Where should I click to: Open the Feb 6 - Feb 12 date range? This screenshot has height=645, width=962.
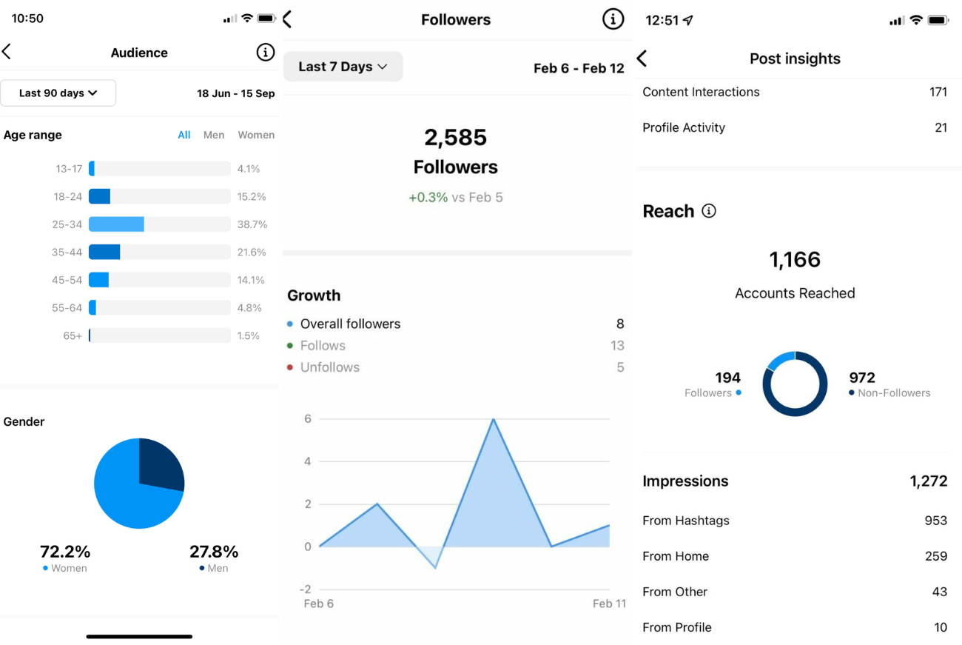(x=579, y=66)
